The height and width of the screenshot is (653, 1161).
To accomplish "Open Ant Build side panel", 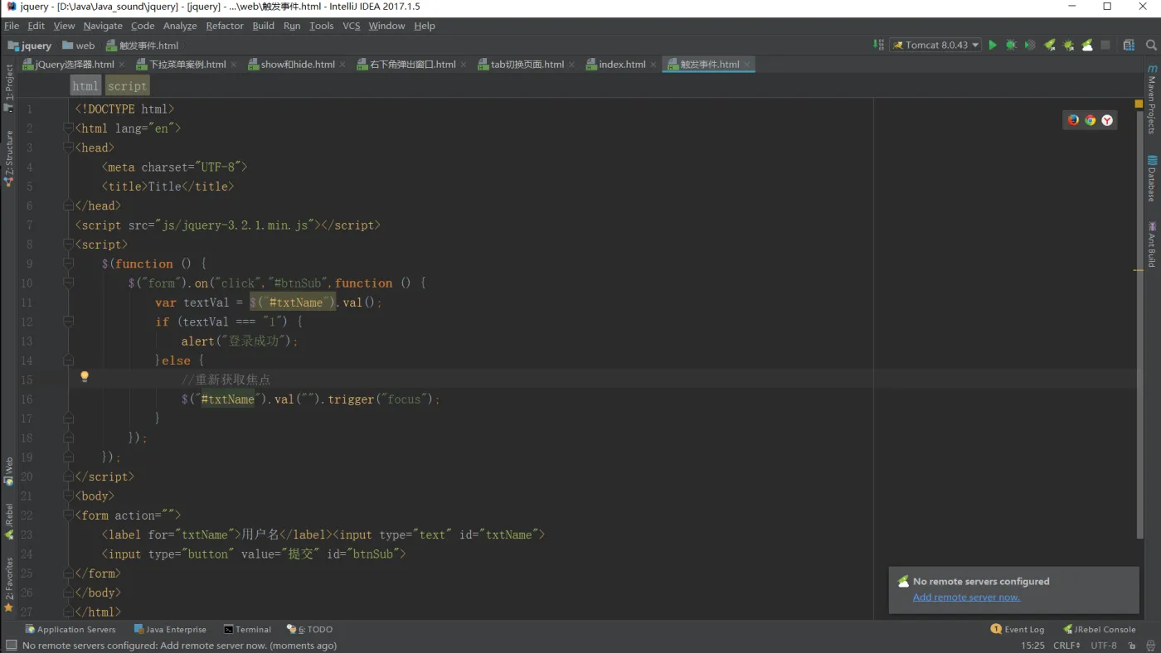I will point(1152,244).
